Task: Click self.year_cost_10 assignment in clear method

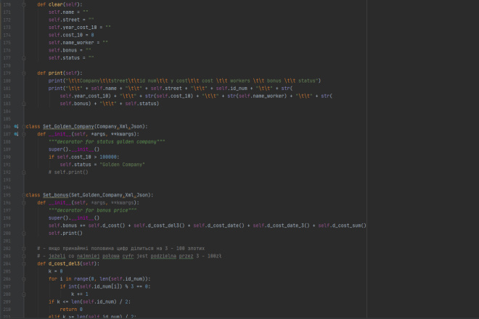Action: [79, 28]
